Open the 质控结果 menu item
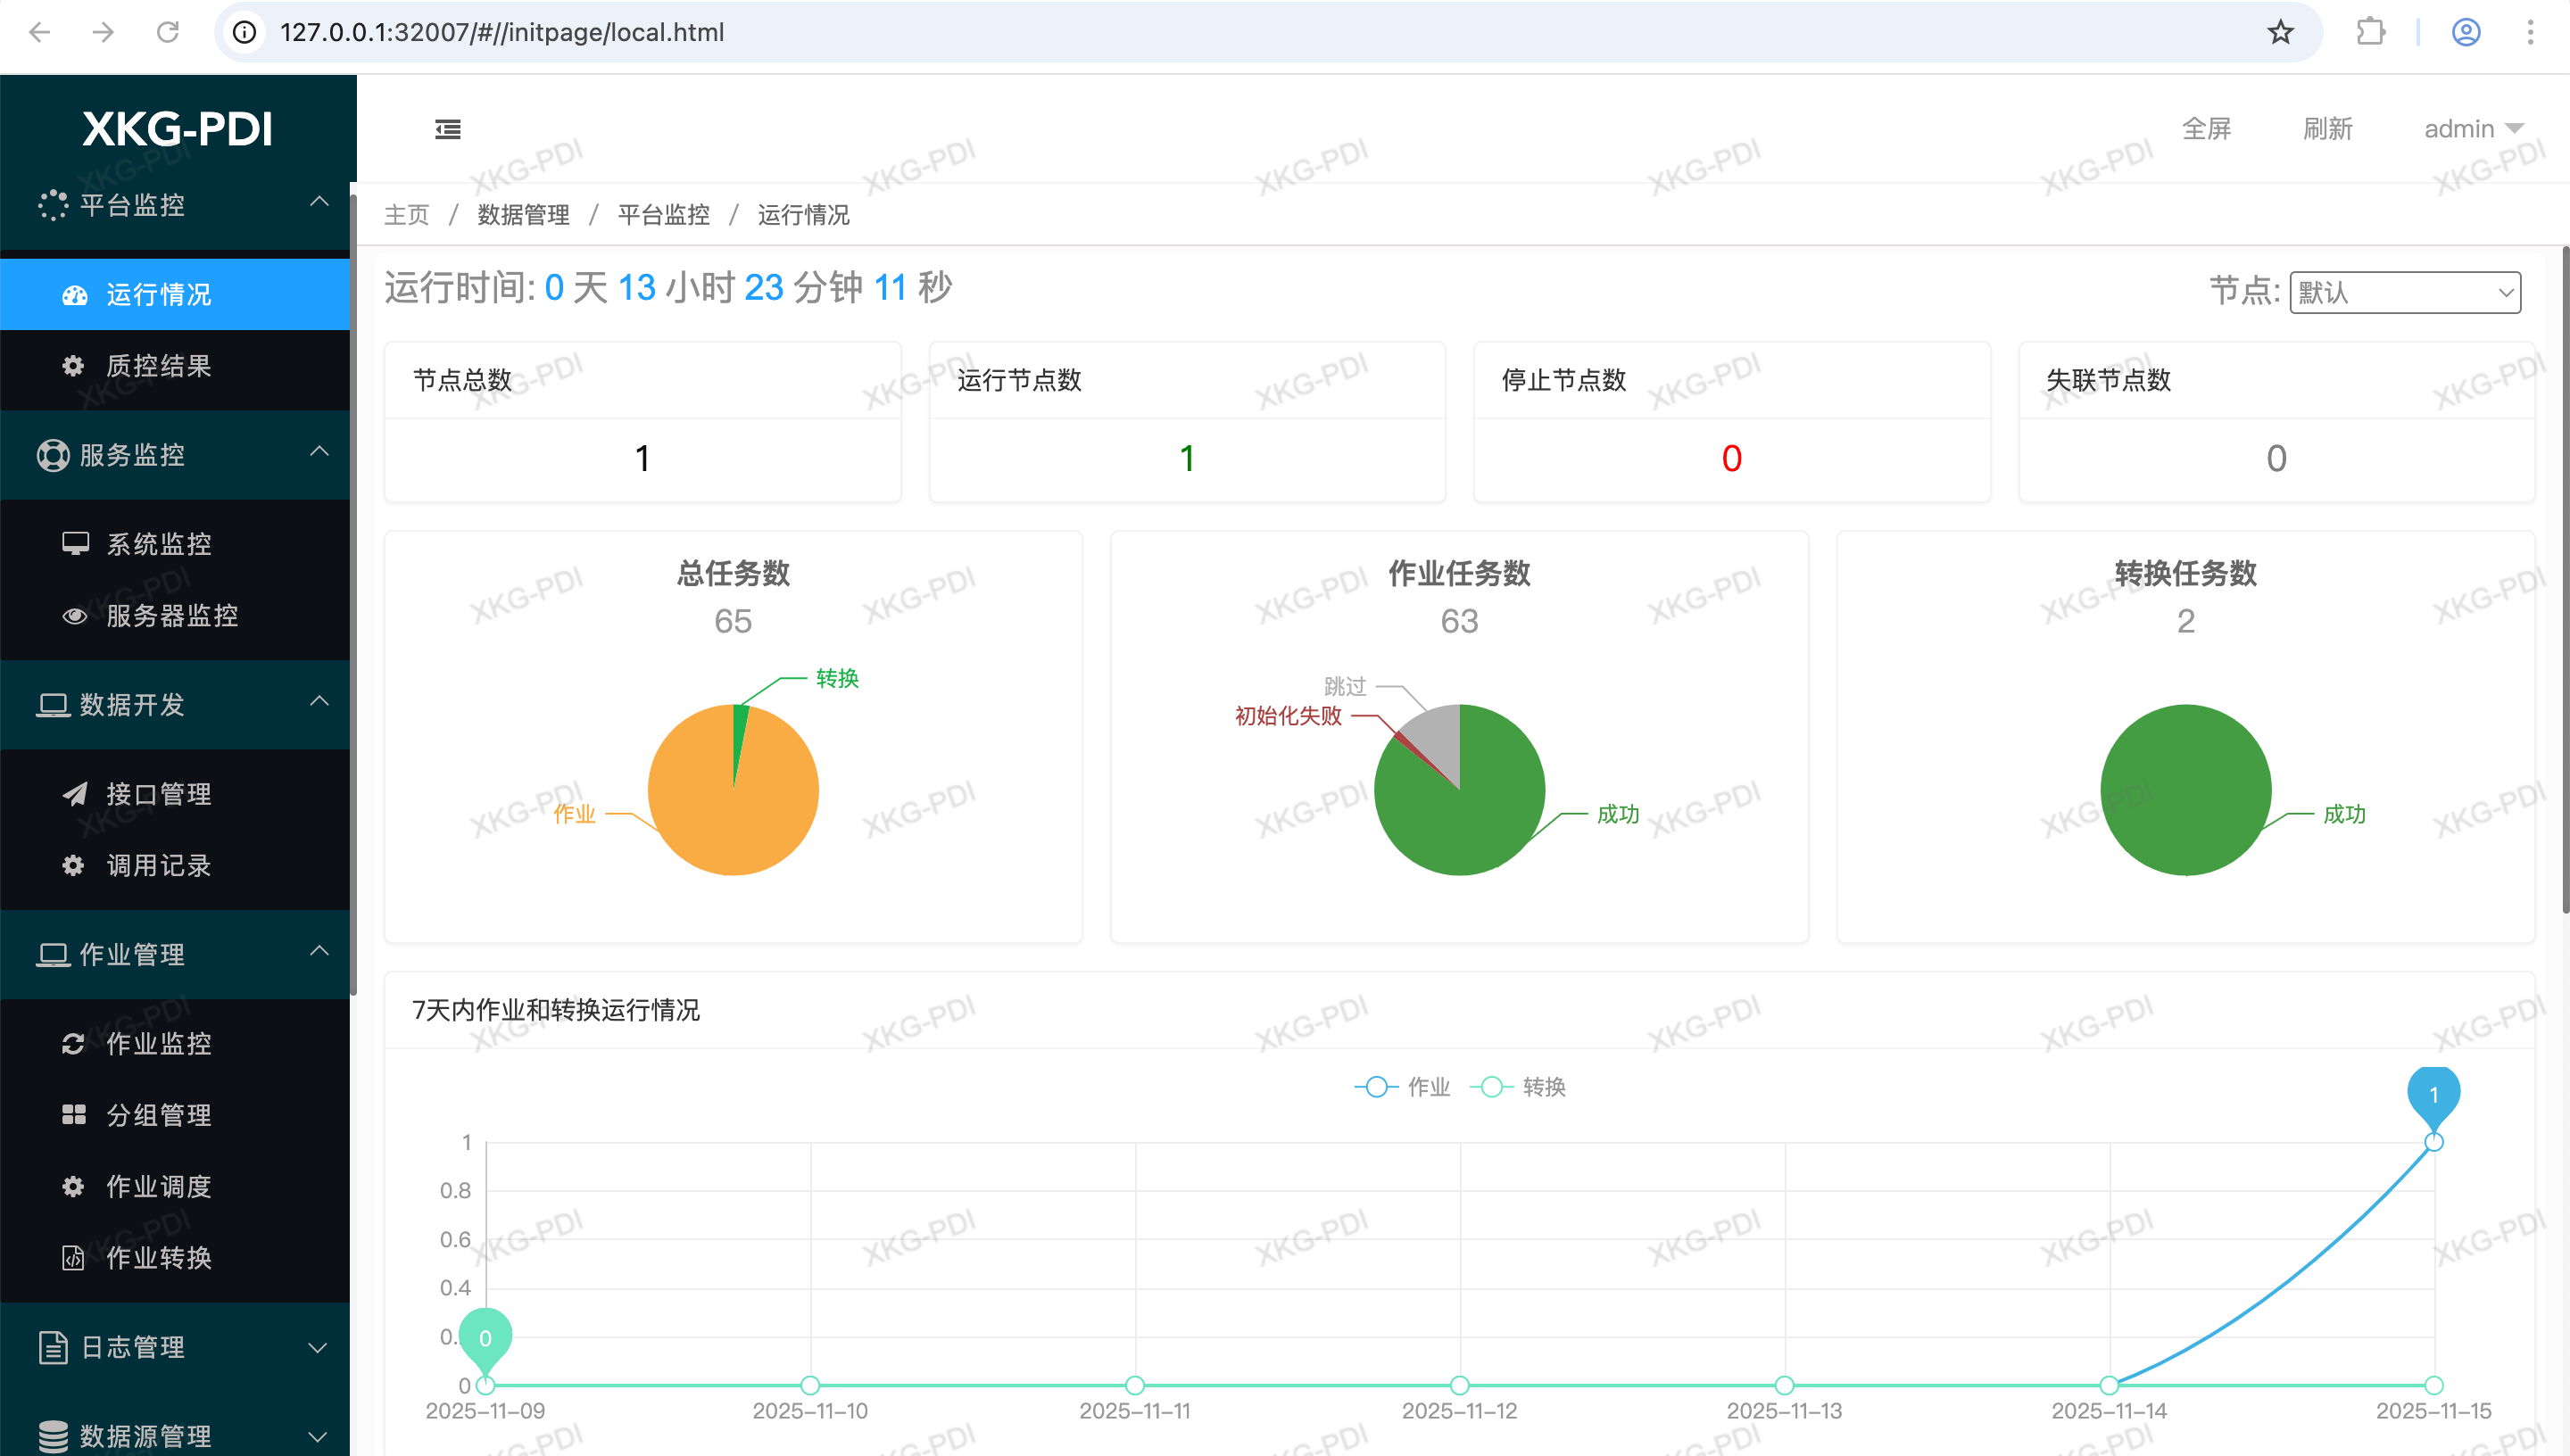The width and height of the screenshot is (2570, 1456). point(158,366)
